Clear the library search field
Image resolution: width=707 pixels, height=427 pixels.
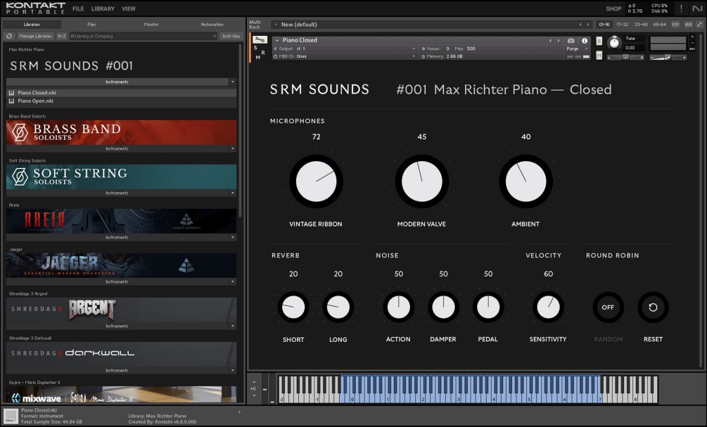[x=215, y=36]
